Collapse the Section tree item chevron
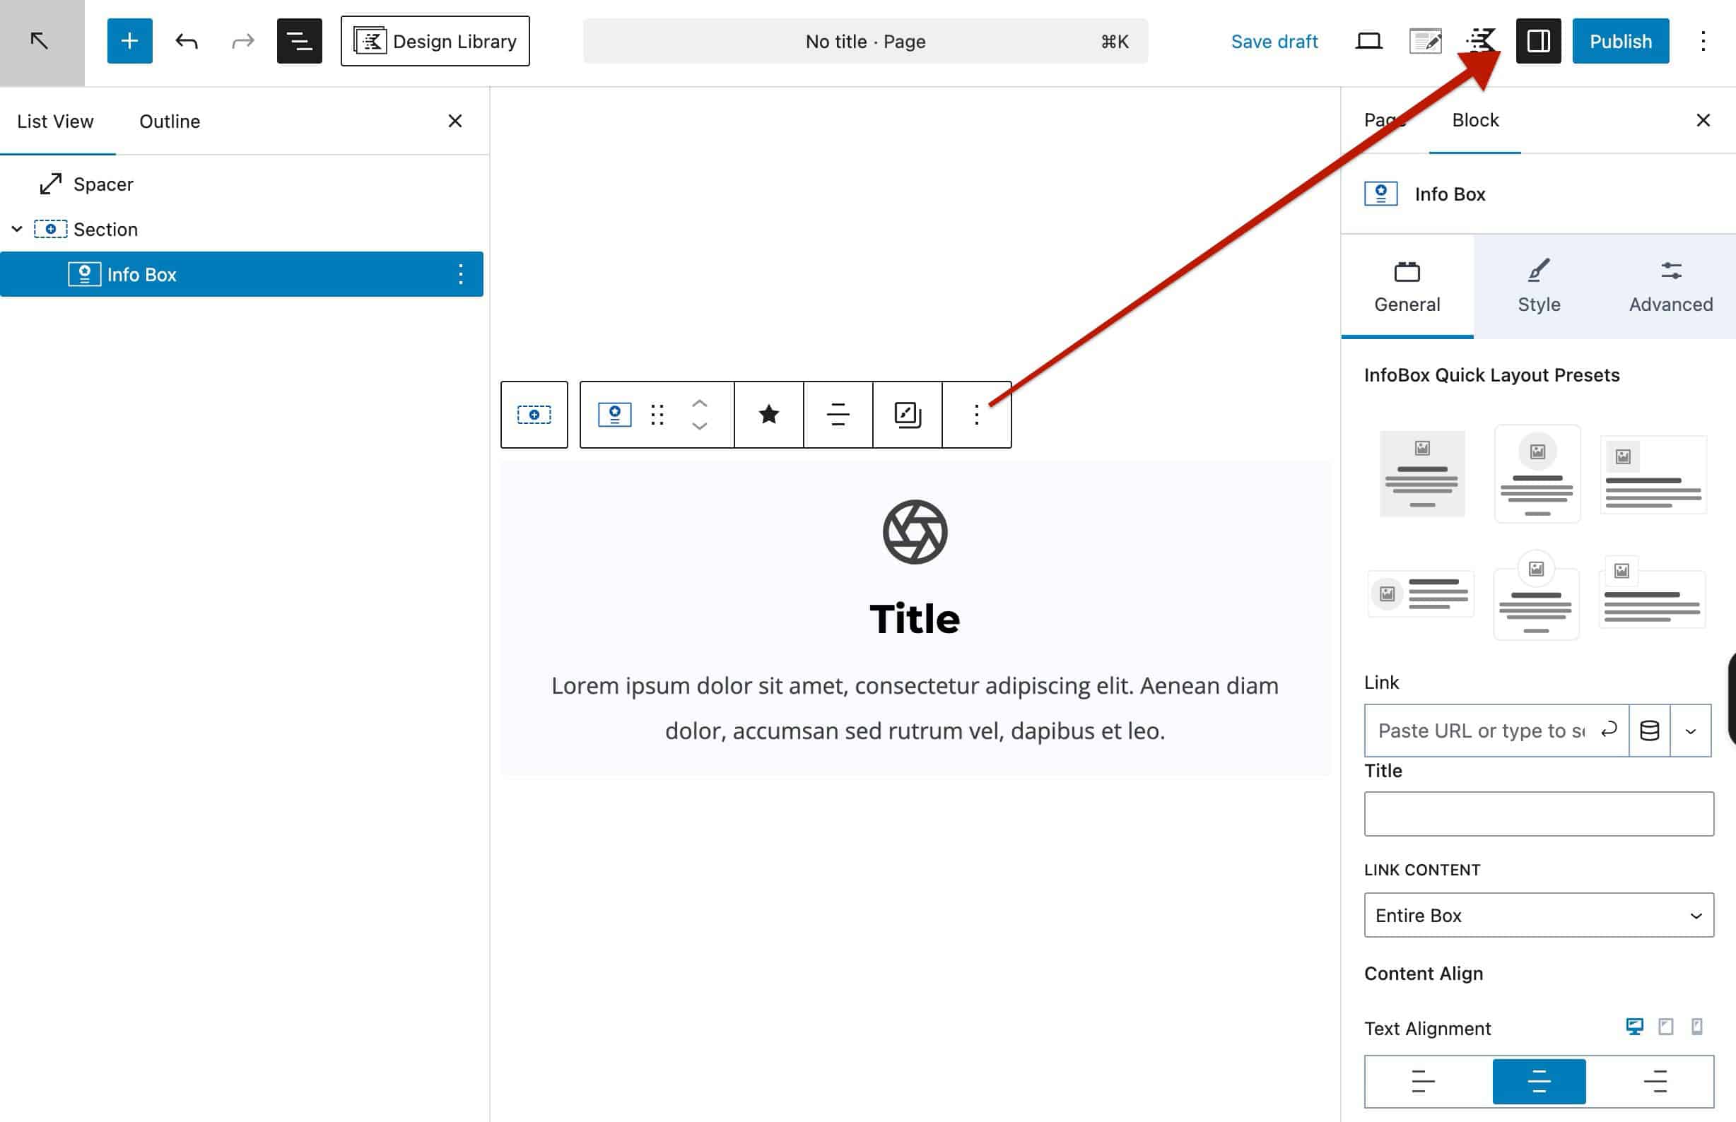Screen dimensions: 1736x1122 pos(17,229)
